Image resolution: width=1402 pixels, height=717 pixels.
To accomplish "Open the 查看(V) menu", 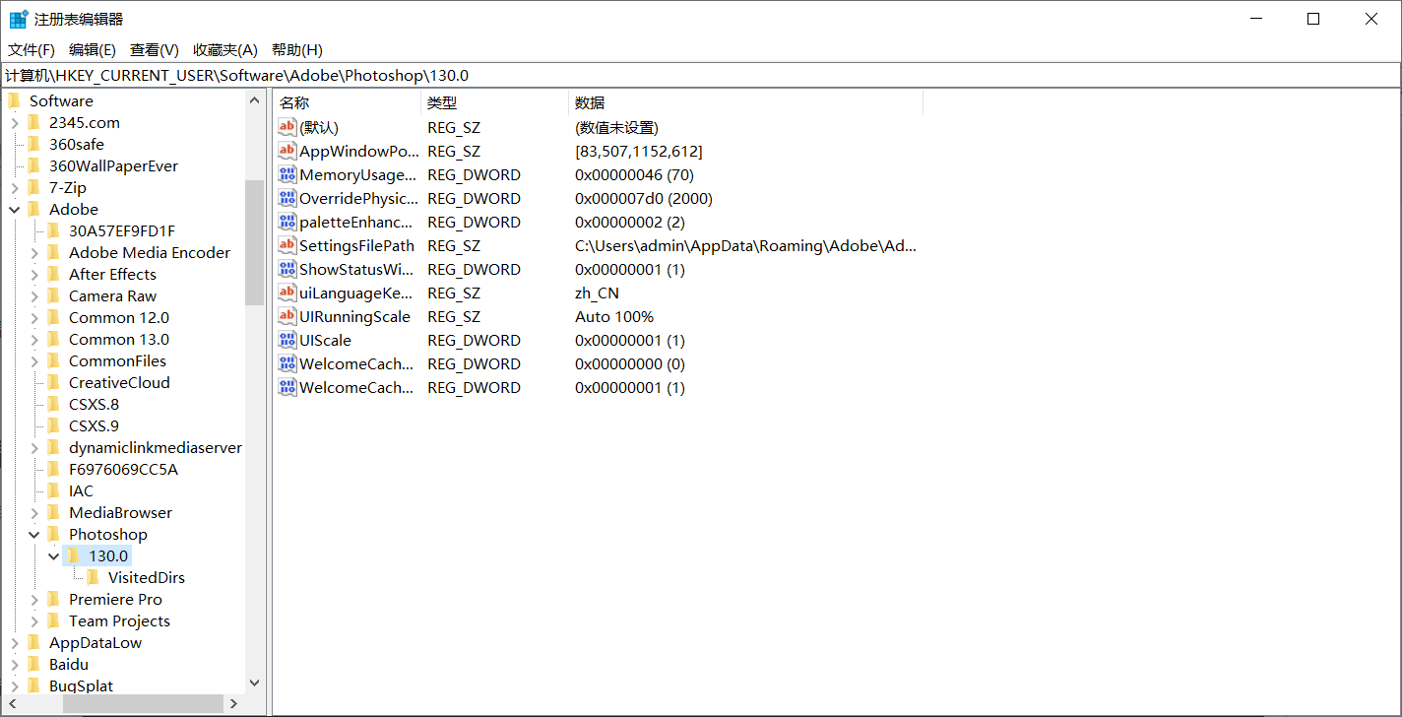I will click(155, 49).
